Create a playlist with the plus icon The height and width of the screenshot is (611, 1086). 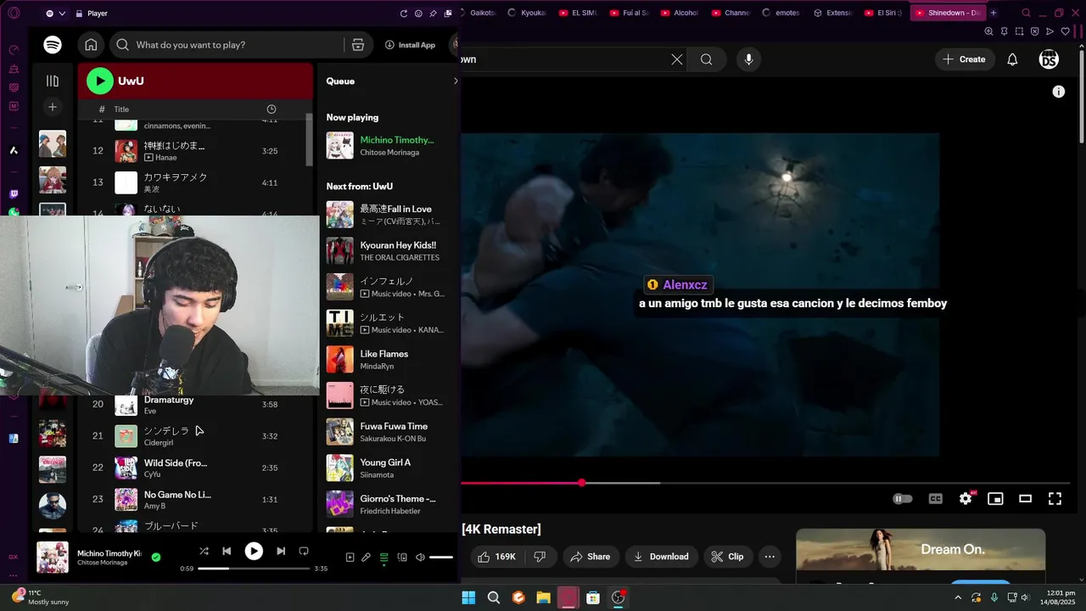(53, 107)
